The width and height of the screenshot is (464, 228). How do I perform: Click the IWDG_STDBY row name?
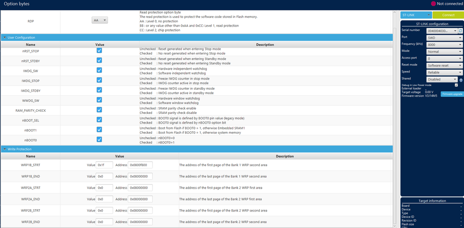point(31,91)
